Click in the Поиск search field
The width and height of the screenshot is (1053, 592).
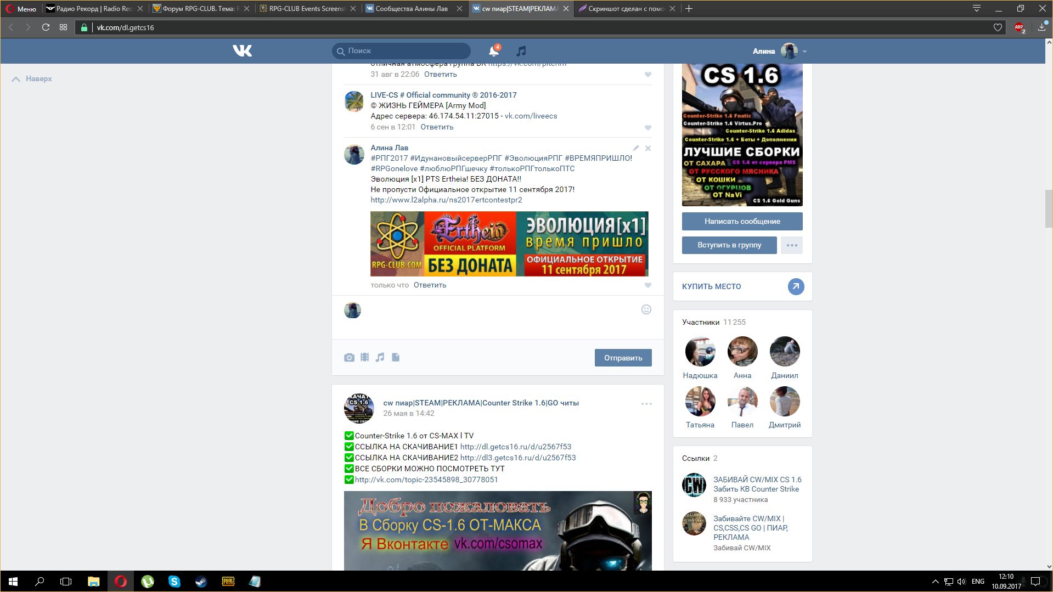coord(401,50)
